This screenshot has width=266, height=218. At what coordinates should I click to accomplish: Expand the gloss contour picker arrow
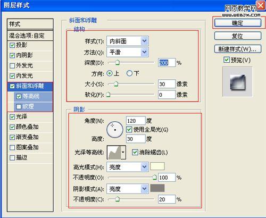pyautogui.click(x=123, y=153)
